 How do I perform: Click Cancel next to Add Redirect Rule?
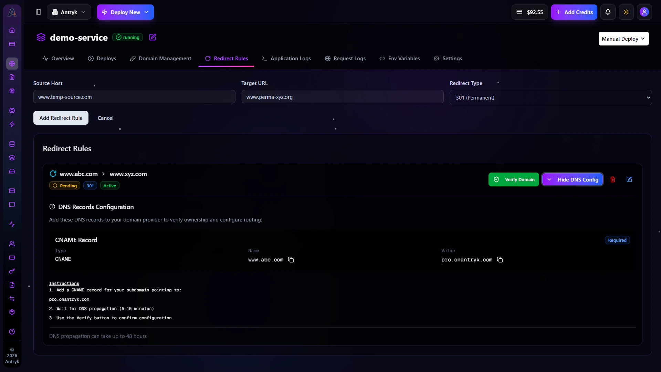pos(105,118)
